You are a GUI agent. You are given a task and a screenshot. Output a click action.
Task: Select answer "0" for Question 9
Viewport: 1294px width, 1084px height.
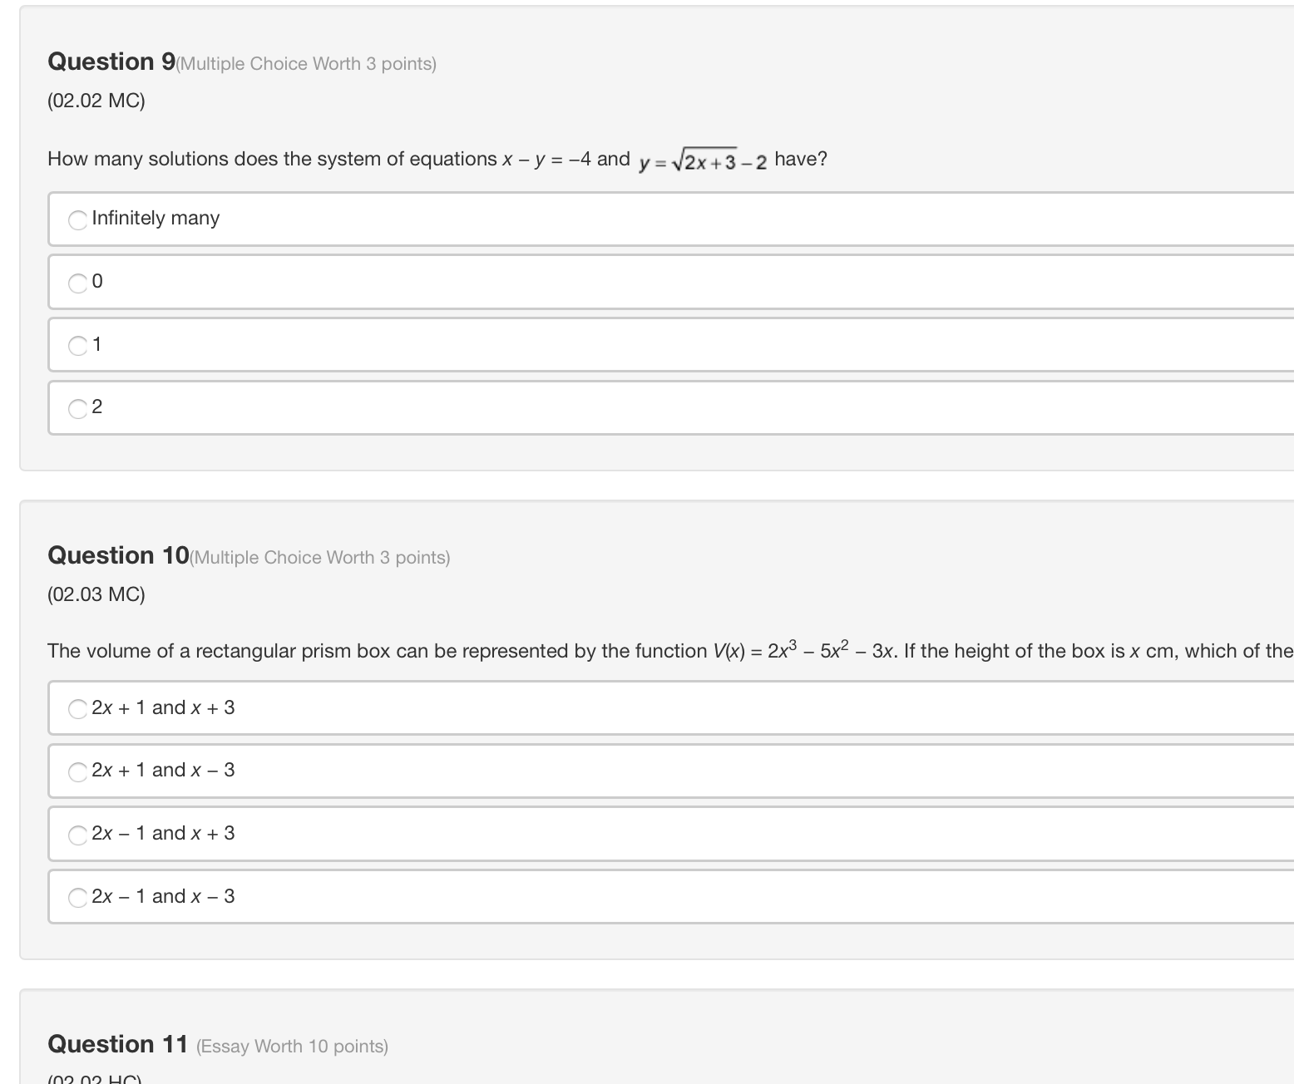tap(77, 283)
